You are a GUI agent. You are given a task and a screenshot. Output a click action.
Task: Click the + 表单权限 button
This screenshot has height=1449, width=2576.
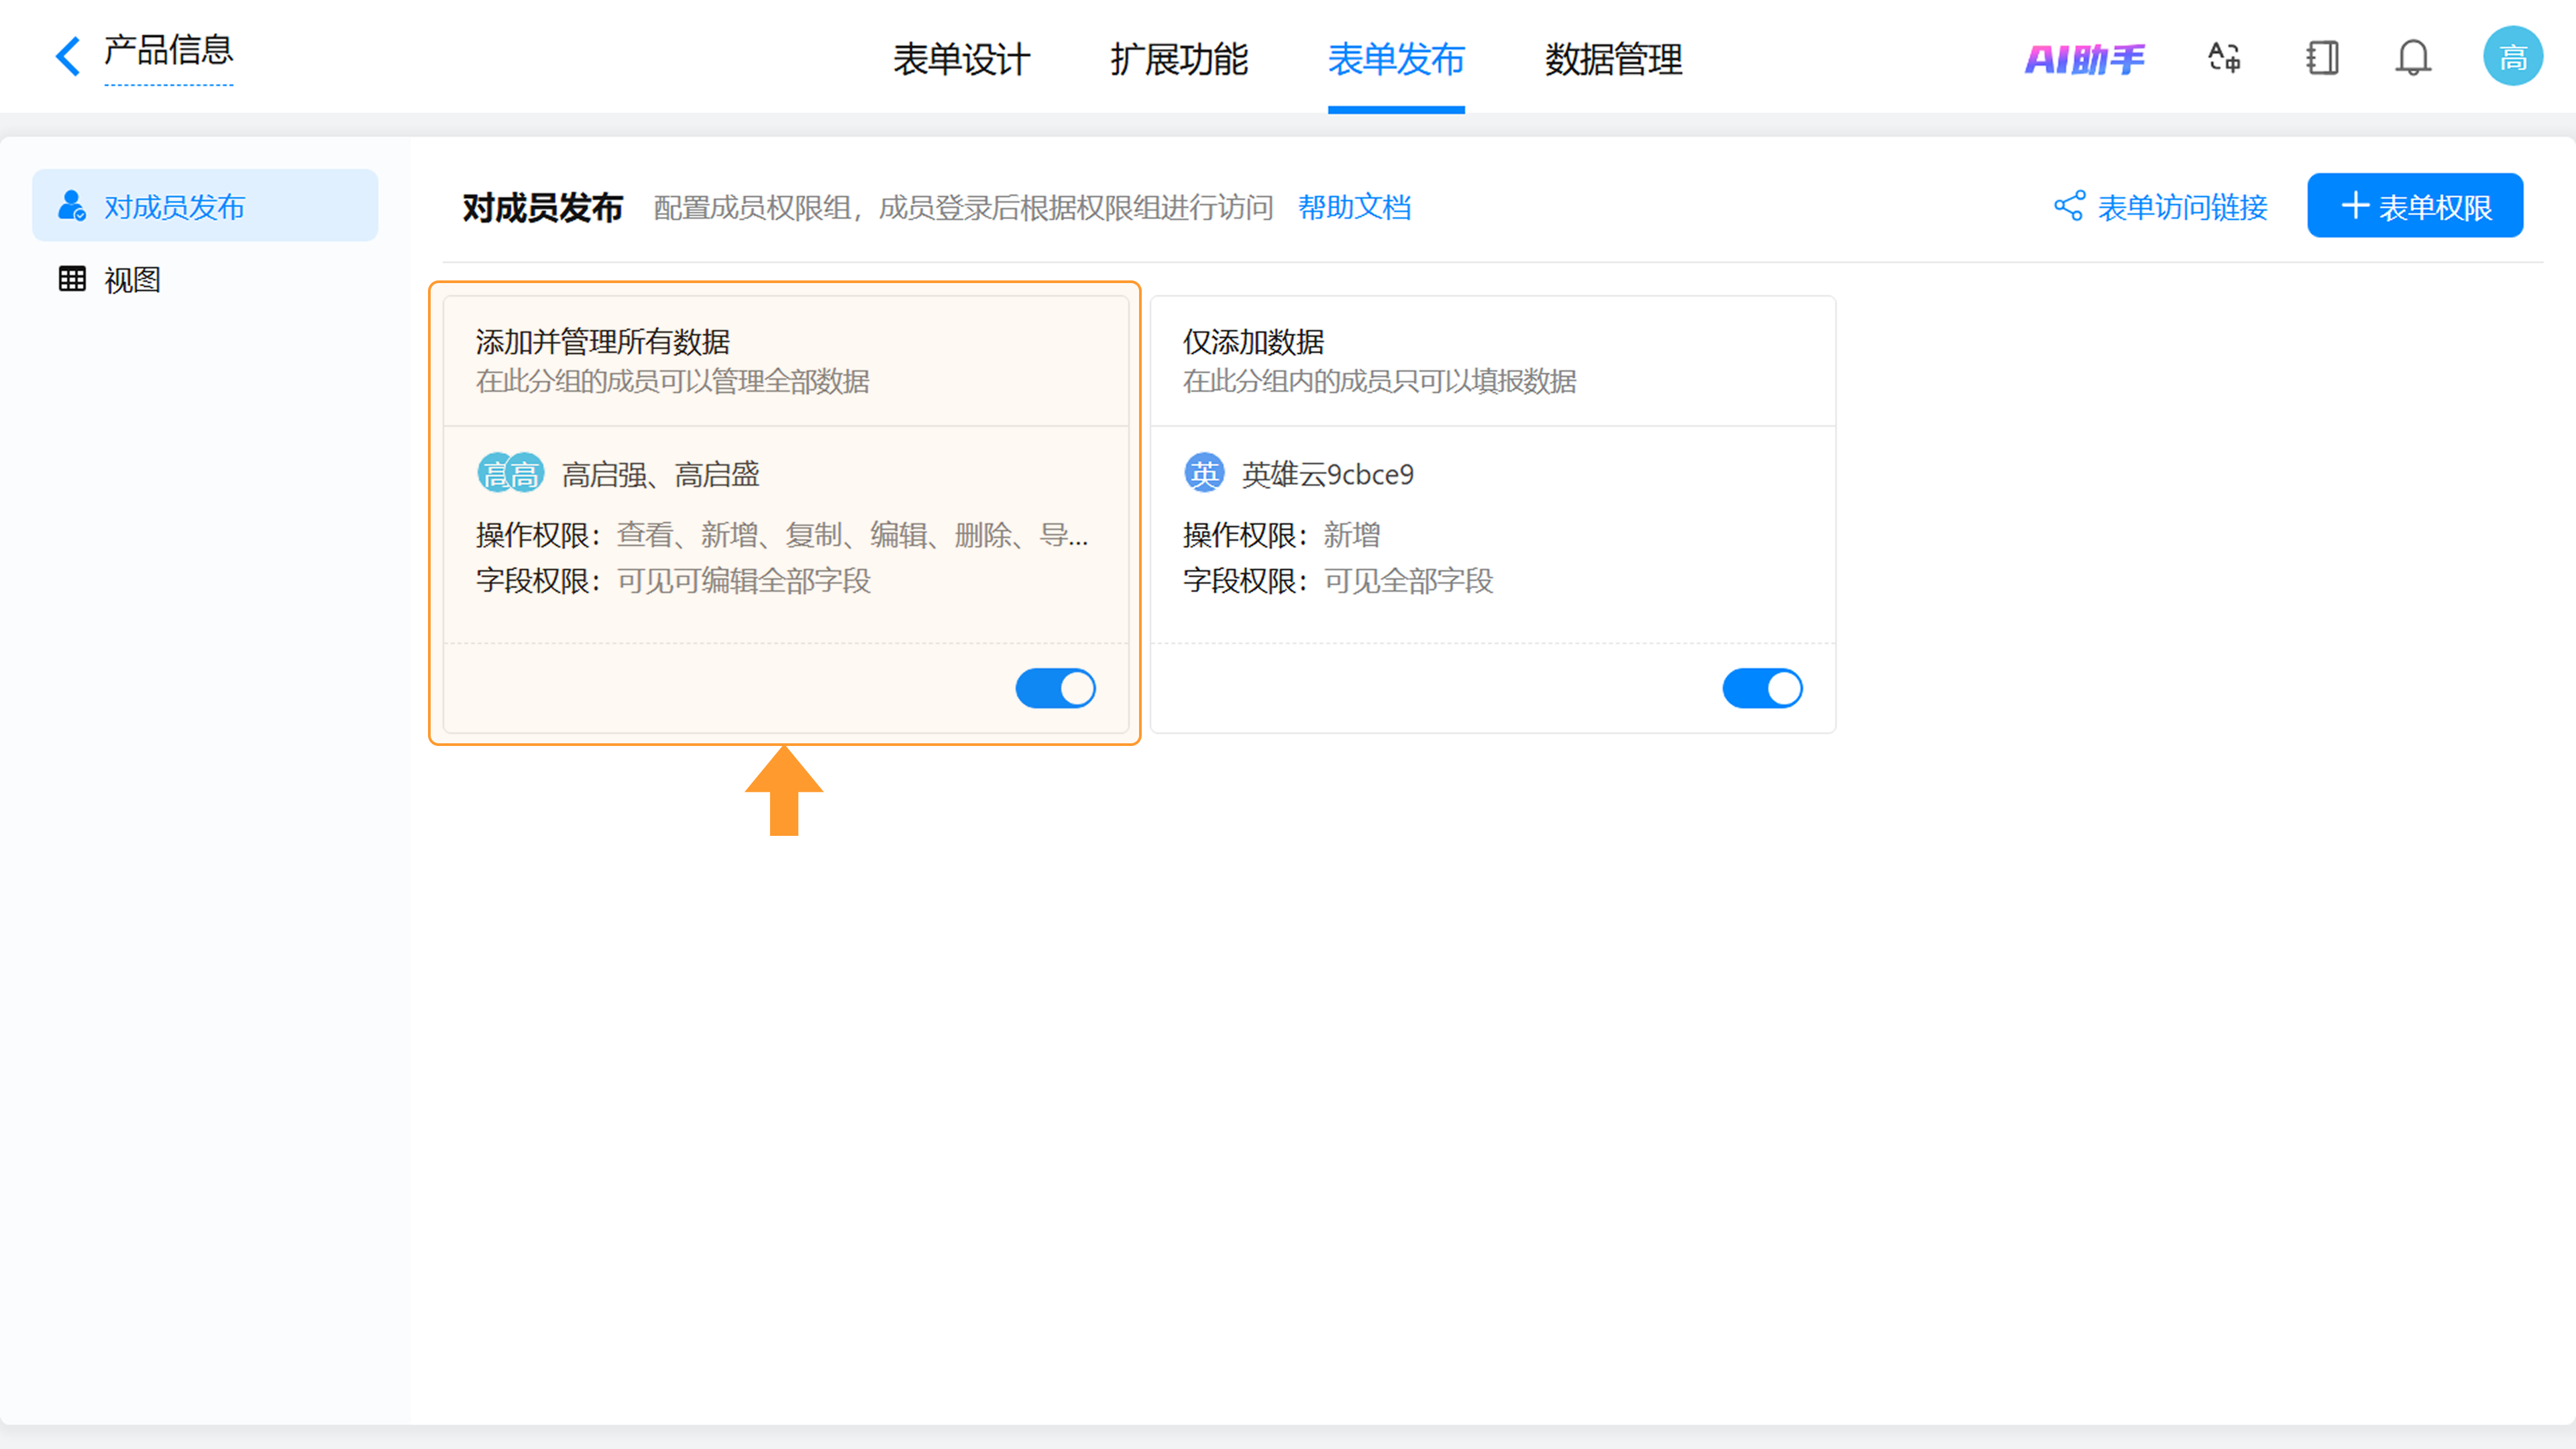coord(2415,206)
